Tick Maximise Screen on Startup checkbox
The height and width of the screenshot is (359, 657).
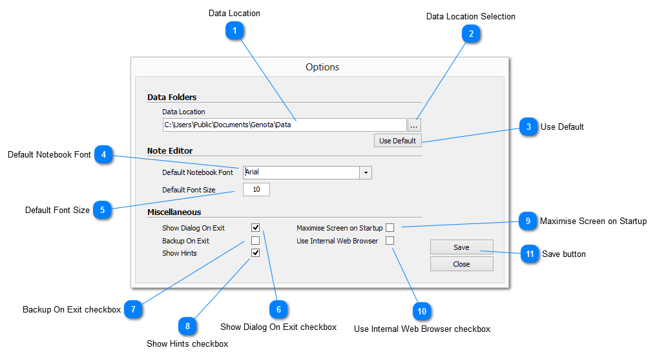click(x=390, y=228)
